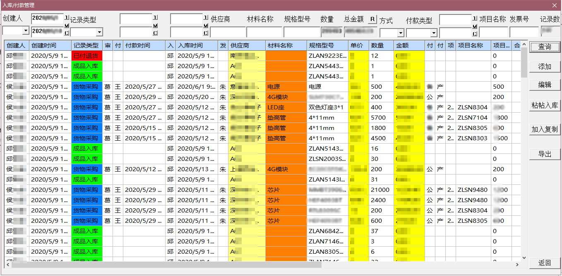Click the "C" button left of 记录类型 dropdown

click(x=67, y=33)
